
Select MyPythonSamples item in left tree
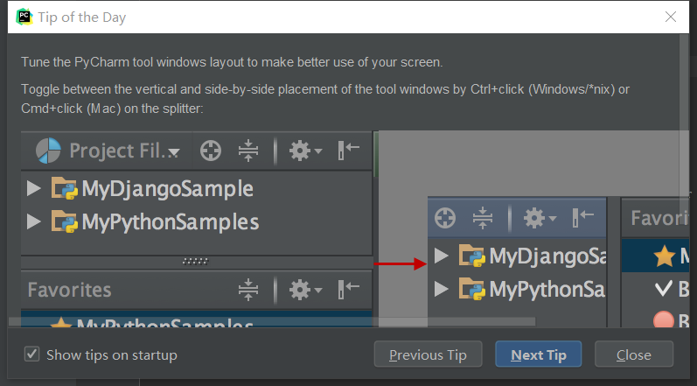click(170, 221)
